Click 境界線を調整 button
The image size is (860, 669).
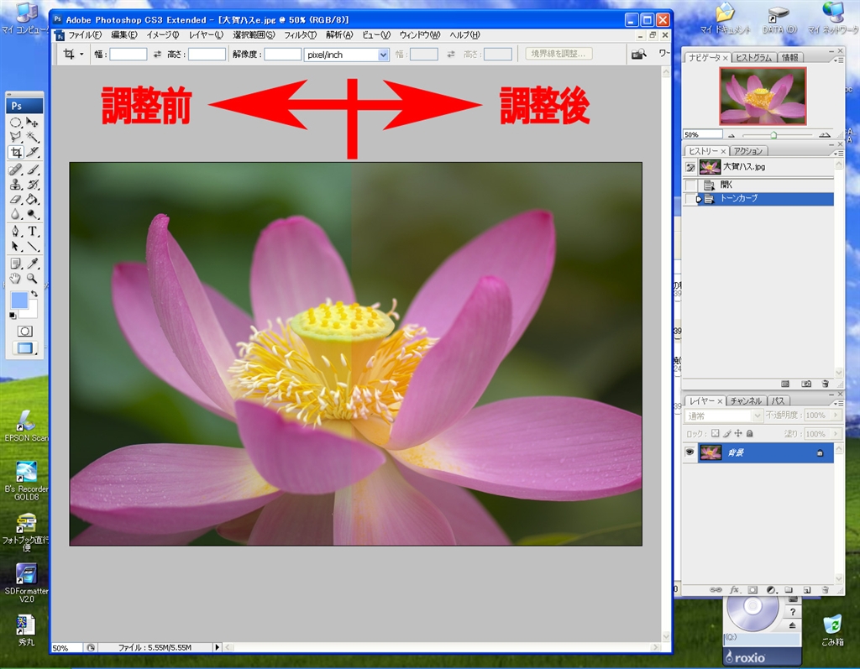(x=558, y=54)
